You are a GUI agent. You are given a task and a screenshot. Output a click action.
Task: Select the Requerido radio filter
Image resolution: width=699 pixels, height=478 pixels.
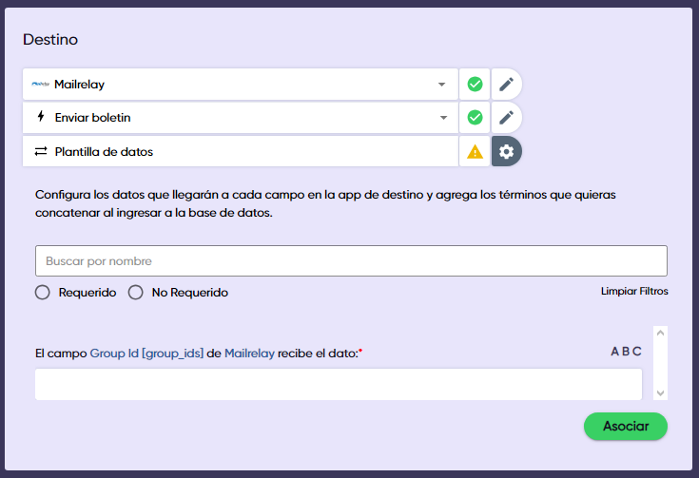coord(42,293)
